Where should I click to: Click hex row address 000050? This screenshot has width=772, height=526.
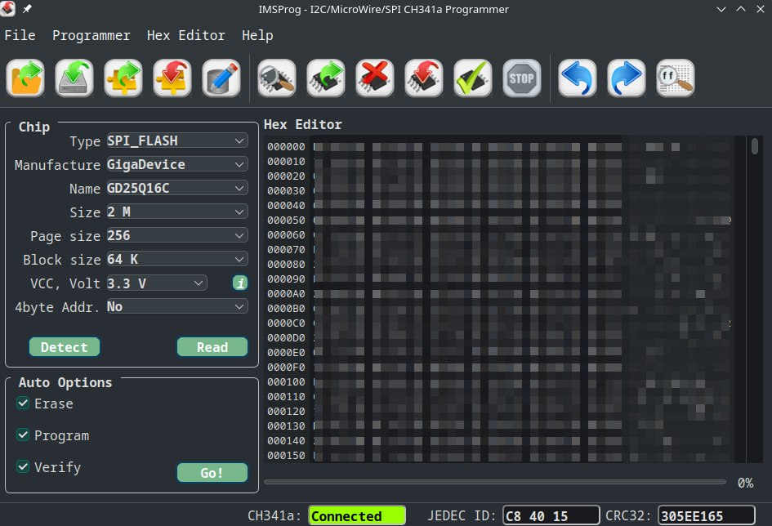286,221
